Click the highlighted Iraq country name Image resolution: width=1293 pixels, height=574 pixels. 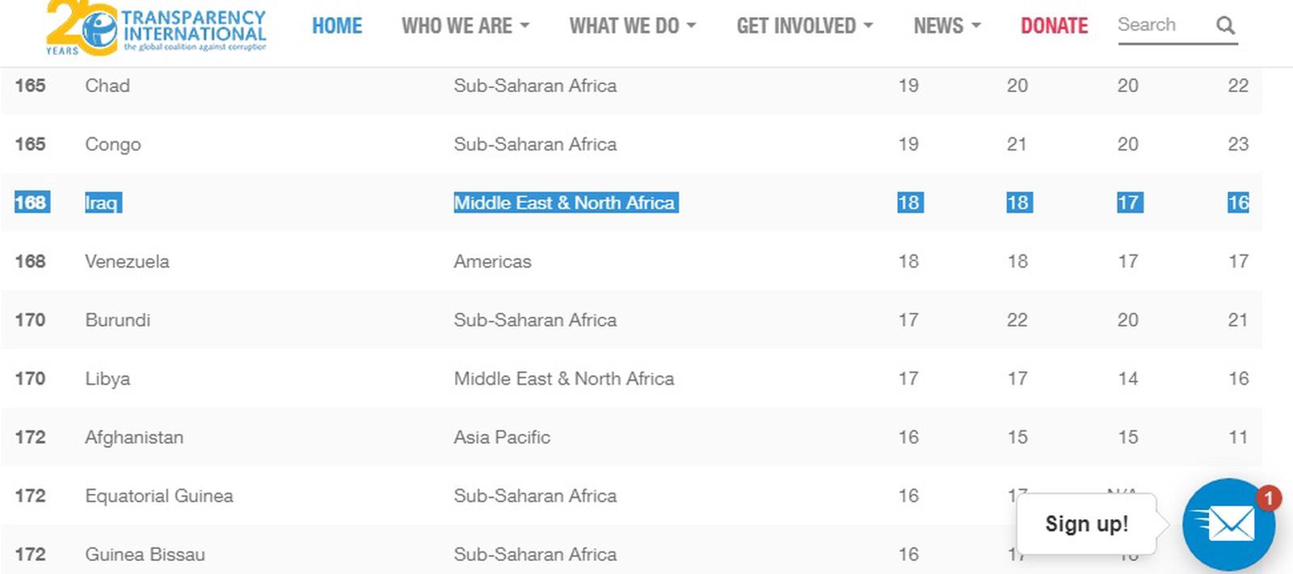(x=102, y=203)
